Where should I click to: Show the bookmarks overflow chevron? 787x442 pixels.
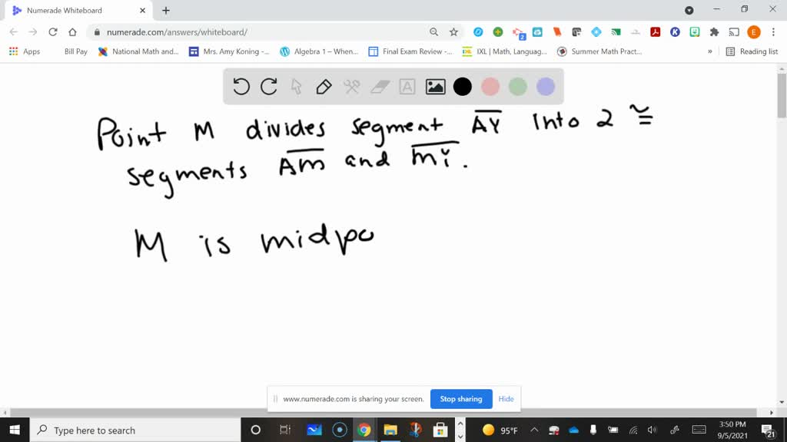pyautogui.click(x=709, y=51)
